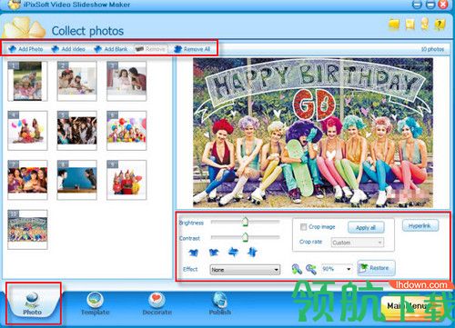Open the 90% zoom level dropdown
The height and width of the screenshot is (328, 455).
pos(337,269)
